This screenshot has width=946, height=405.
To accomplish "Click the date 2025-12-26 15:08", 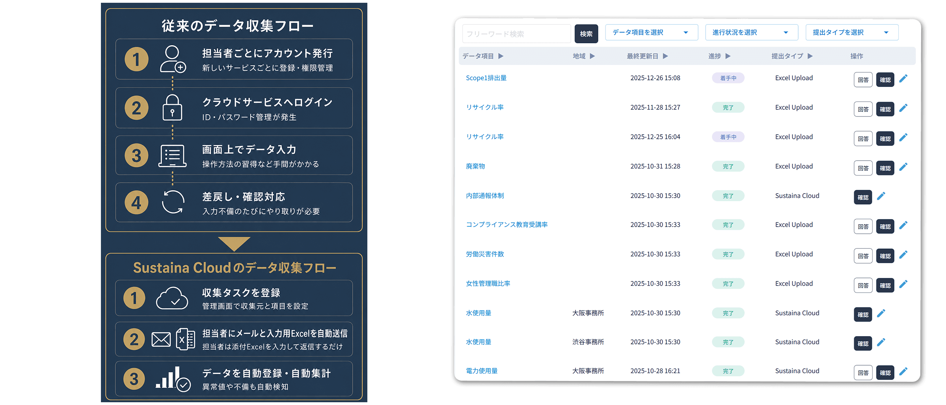I will point(655,78).
